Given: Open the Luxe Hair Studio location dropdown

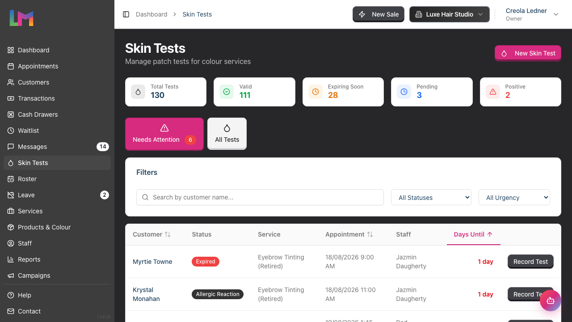Looking at the screenshot, I should [449, 14].
